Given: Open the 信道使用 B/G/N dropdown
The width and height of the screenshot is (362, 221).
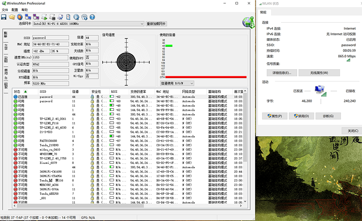Looking at the screenshot, I should point(177,83).
